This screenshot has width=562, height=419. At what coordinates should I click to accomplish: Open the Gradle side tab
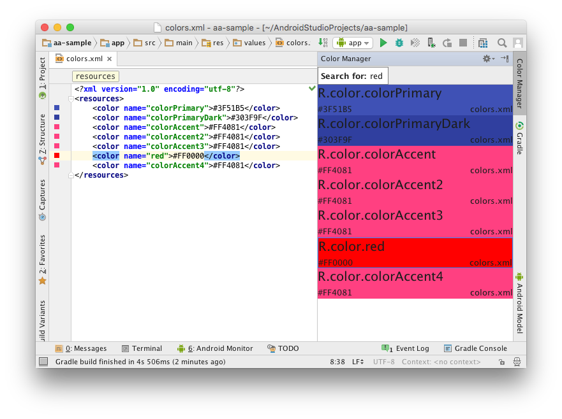[x=519, y=138]
